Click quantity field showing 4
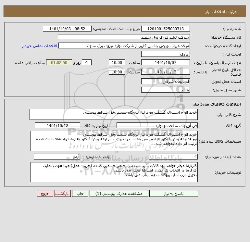This screenshot has height=242, width=250. (x=173, y=157)
